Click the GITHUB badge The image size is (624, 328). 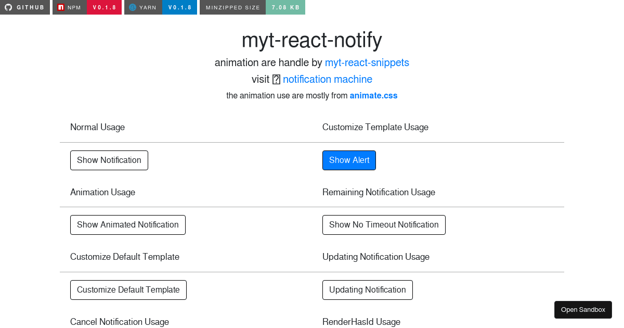25,7
